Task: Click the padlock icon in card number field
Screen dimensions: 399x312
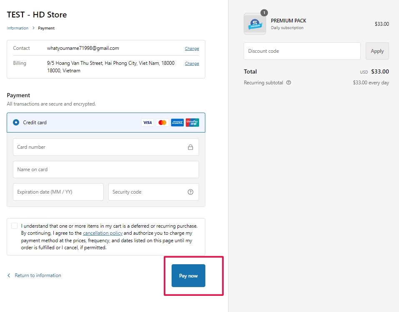Action: pos(190,147)
